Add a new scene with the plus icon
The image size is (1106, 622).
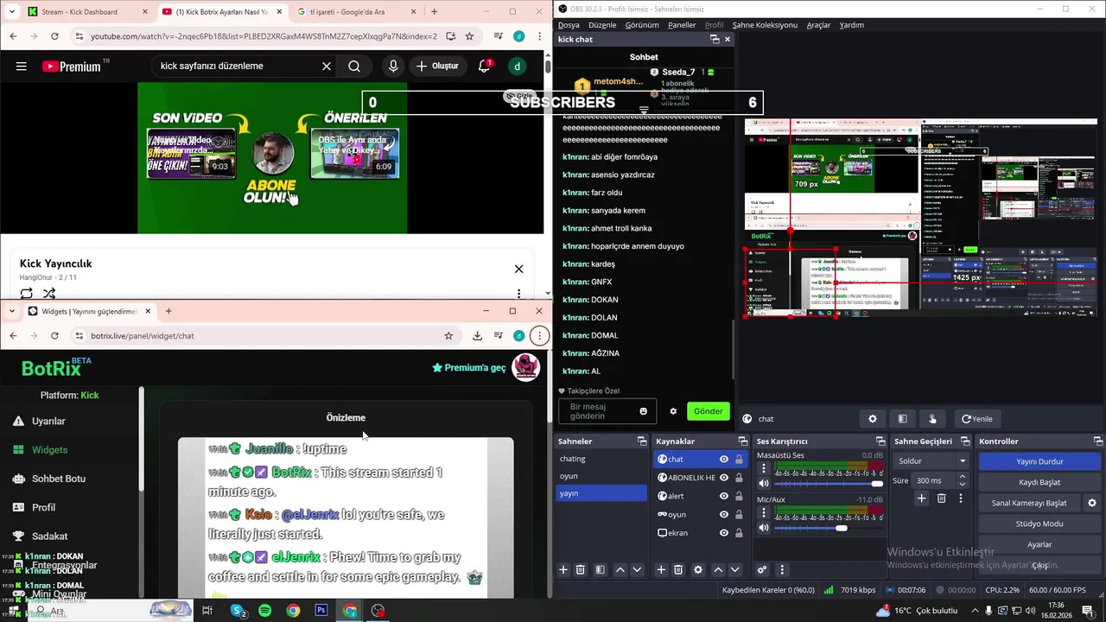pos(563,570)
